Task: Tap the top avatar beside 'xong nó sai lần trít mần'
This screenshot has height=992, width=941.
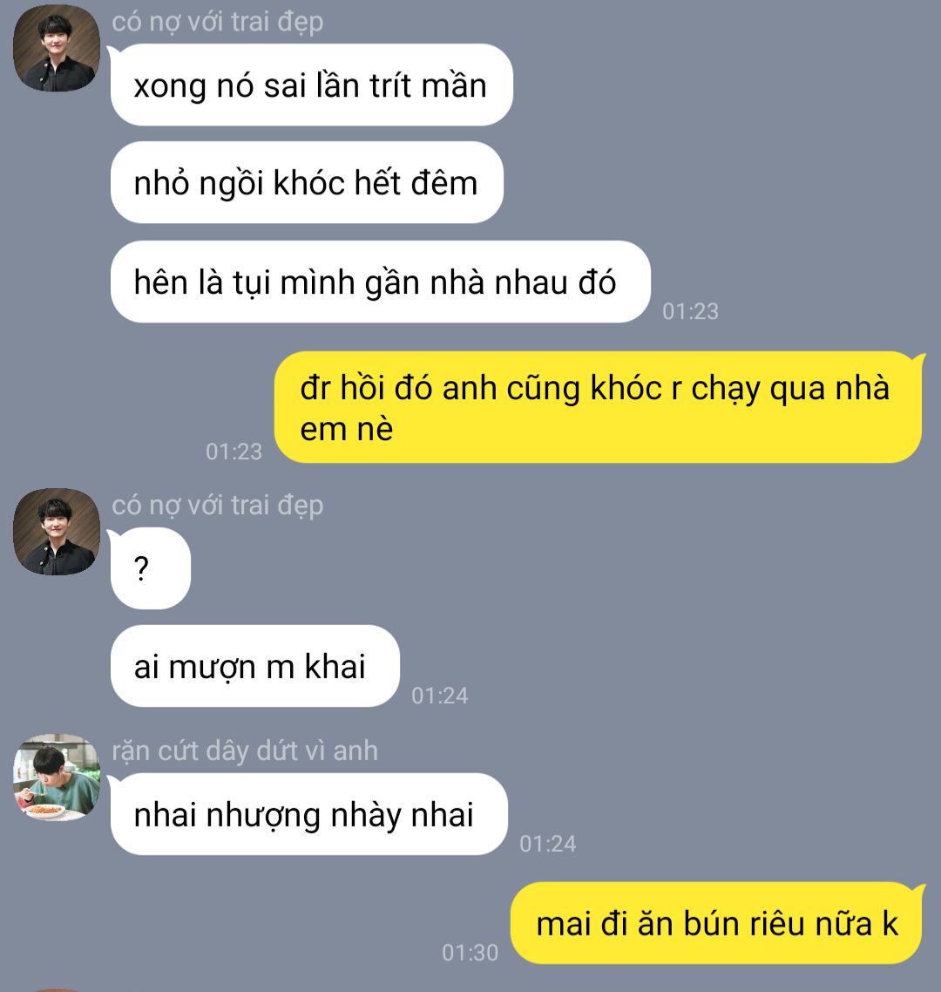Action: coord(57,48)
